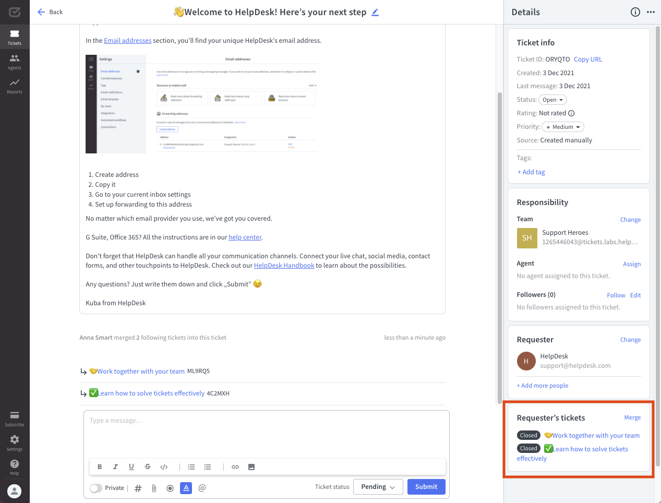Open the Details more options menu

point(651,12)
